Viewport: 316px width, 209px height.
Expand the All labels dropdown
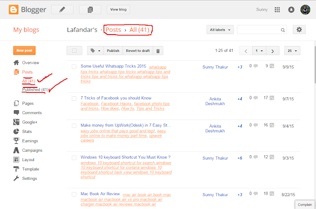pos(220,30)
